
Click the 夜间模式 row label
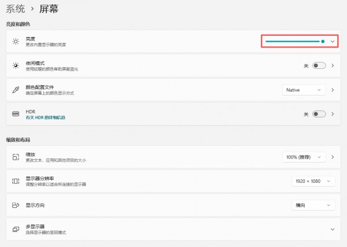pyautogui.click(x=35, y=63)
